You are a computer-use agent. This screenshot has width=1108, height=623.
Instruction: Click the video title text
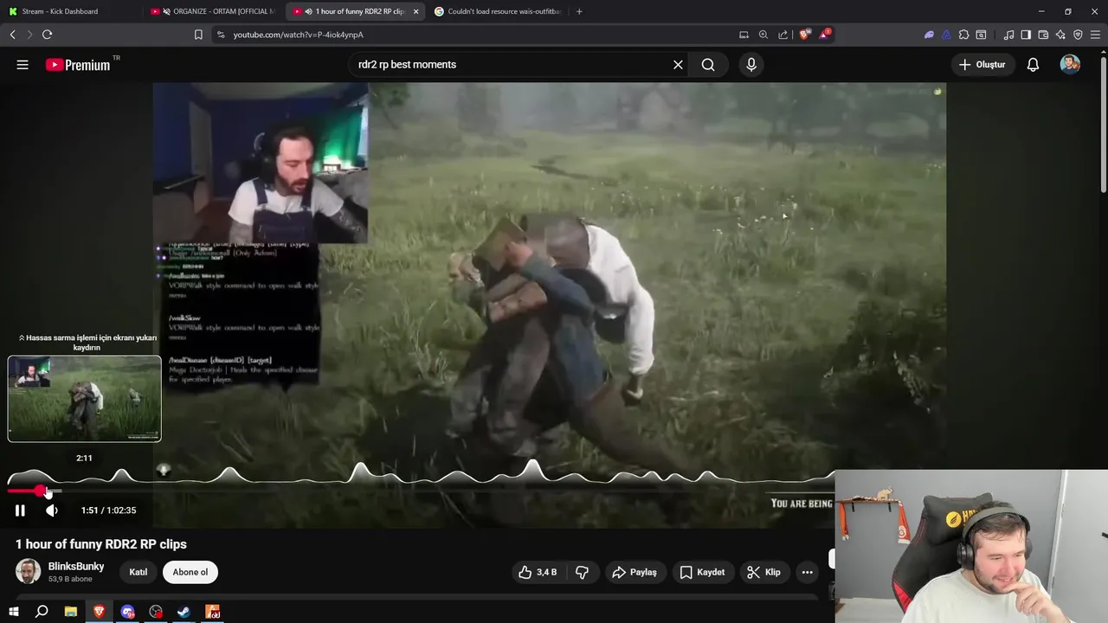pyautogui.click(x=101, y=544)
